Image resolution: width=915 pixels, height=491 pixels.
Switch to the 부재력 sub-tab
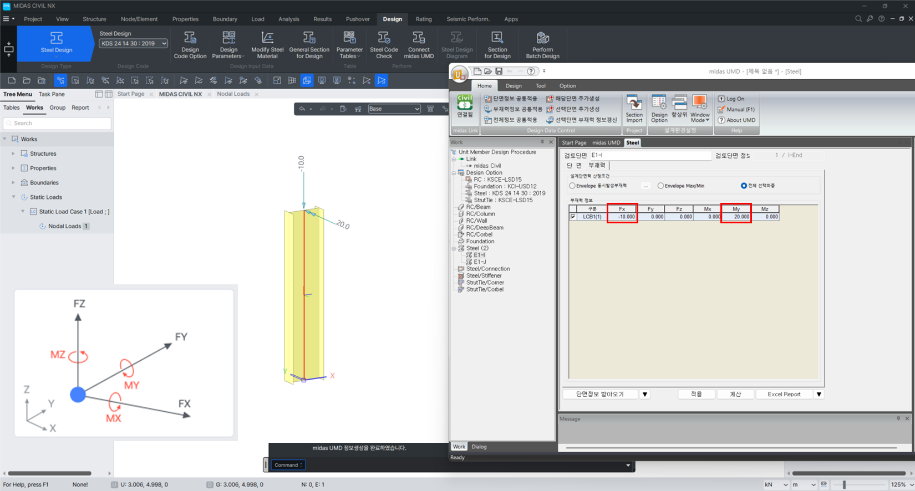point(597,165)
